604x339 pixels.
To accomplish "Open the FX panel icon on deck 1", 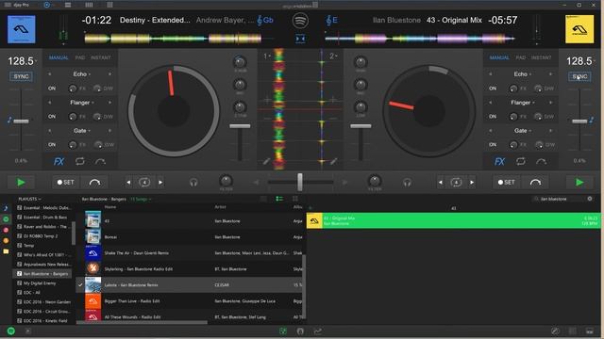I will pos(59,161).
